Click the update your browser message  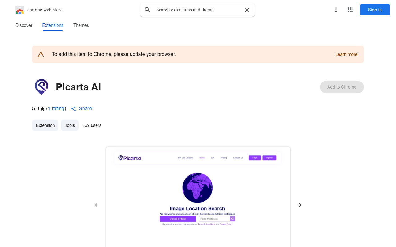point(114,54)
